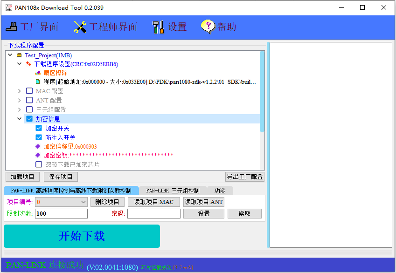
Task: Click the 限制次数 input field
Action: click(x=62, y=214)
